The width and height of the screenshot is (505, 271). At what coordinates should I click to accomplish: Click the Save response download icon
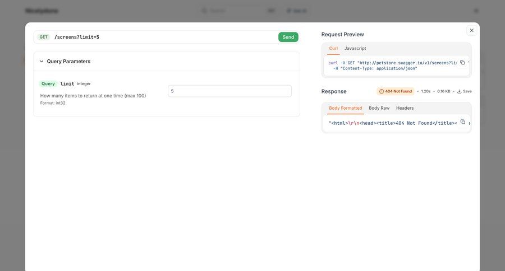460,91
